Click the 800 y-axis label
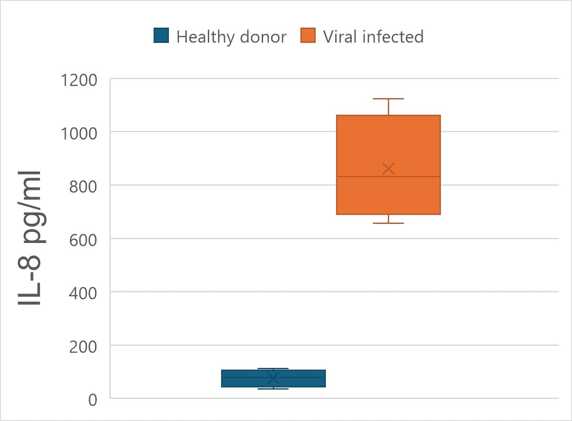The height and width of the screenshot is (421, 572). pos(83,187)
